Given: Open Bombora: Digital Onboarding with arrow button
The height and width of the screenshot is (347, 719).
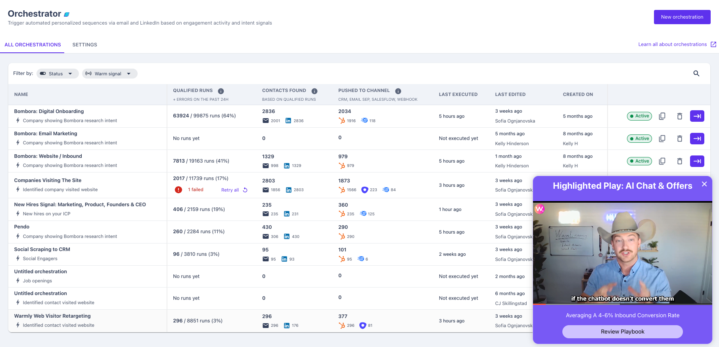Looking at the screenshot, I should pyautogui.click(x=697, y=116).
